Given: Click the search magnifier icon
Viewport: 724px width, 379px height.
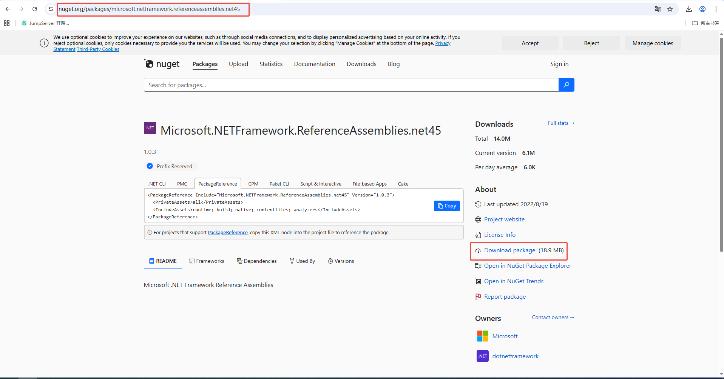Looking at the screenshot, I should 566,84.
